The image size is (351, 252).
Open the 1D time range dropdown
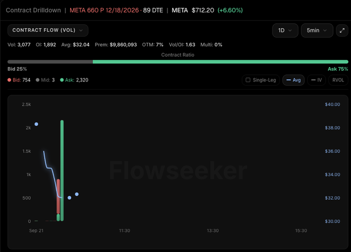pos(285,30)
